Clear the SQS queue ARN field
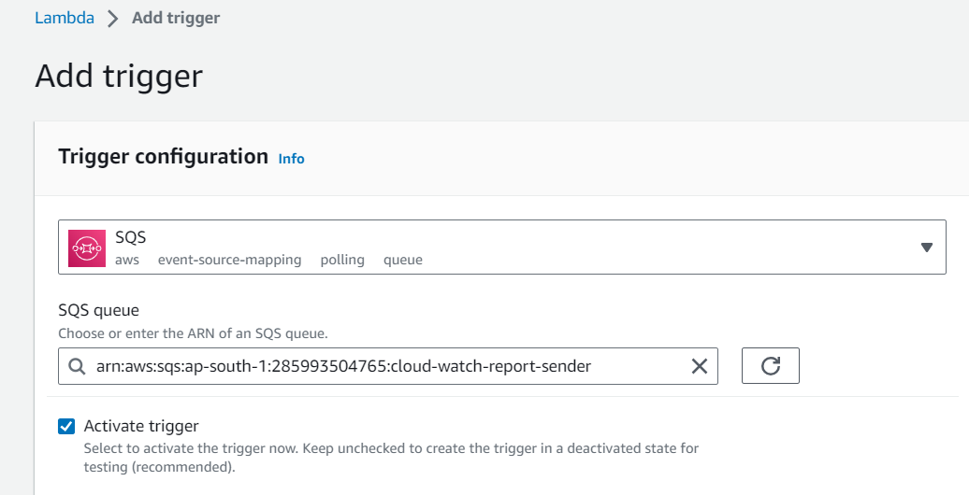The width and height of the screenshot is (969, 495). point(699,366)
